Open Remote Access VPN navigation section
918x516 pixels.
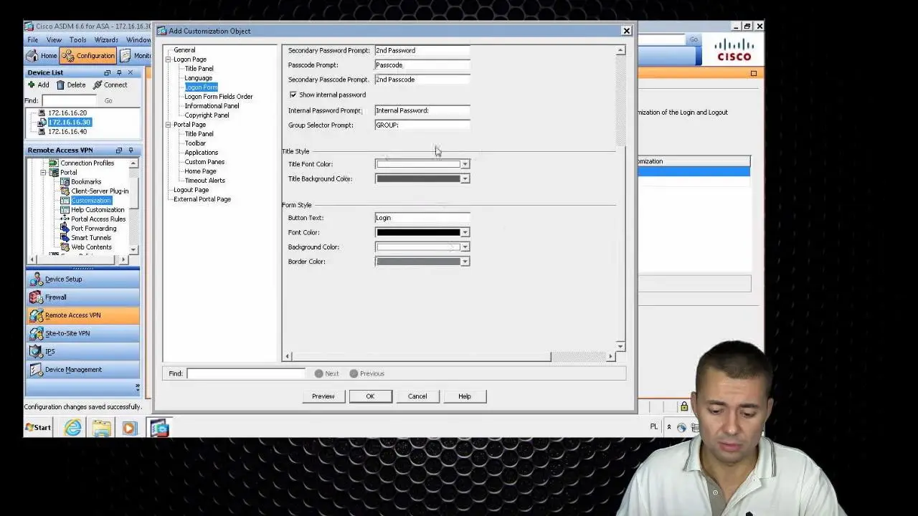click(82, 315)
